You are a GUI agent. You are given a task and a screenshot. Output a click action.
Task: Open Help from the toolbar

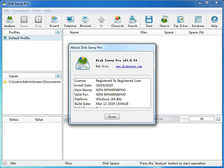click(x=214, y=21)
